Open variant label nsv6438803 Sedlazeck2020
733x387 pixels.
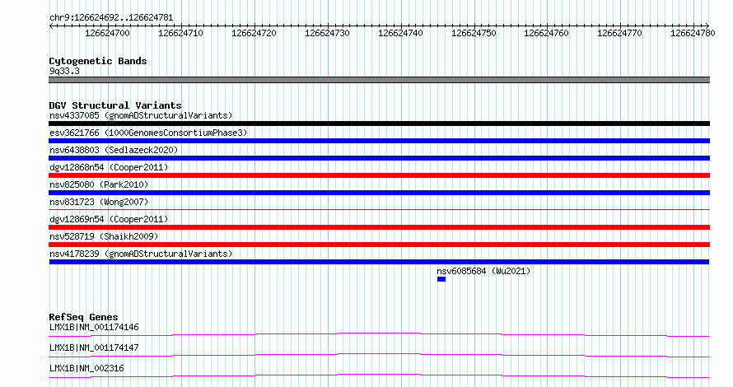114,150
